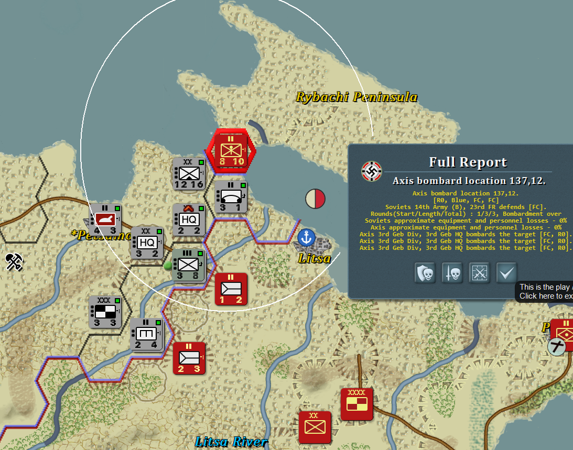Image resolution: width=573 pixels, height=450 pixels.
Task: Select the XXX corps counter 3-3
Action: (x=105, y=312)
